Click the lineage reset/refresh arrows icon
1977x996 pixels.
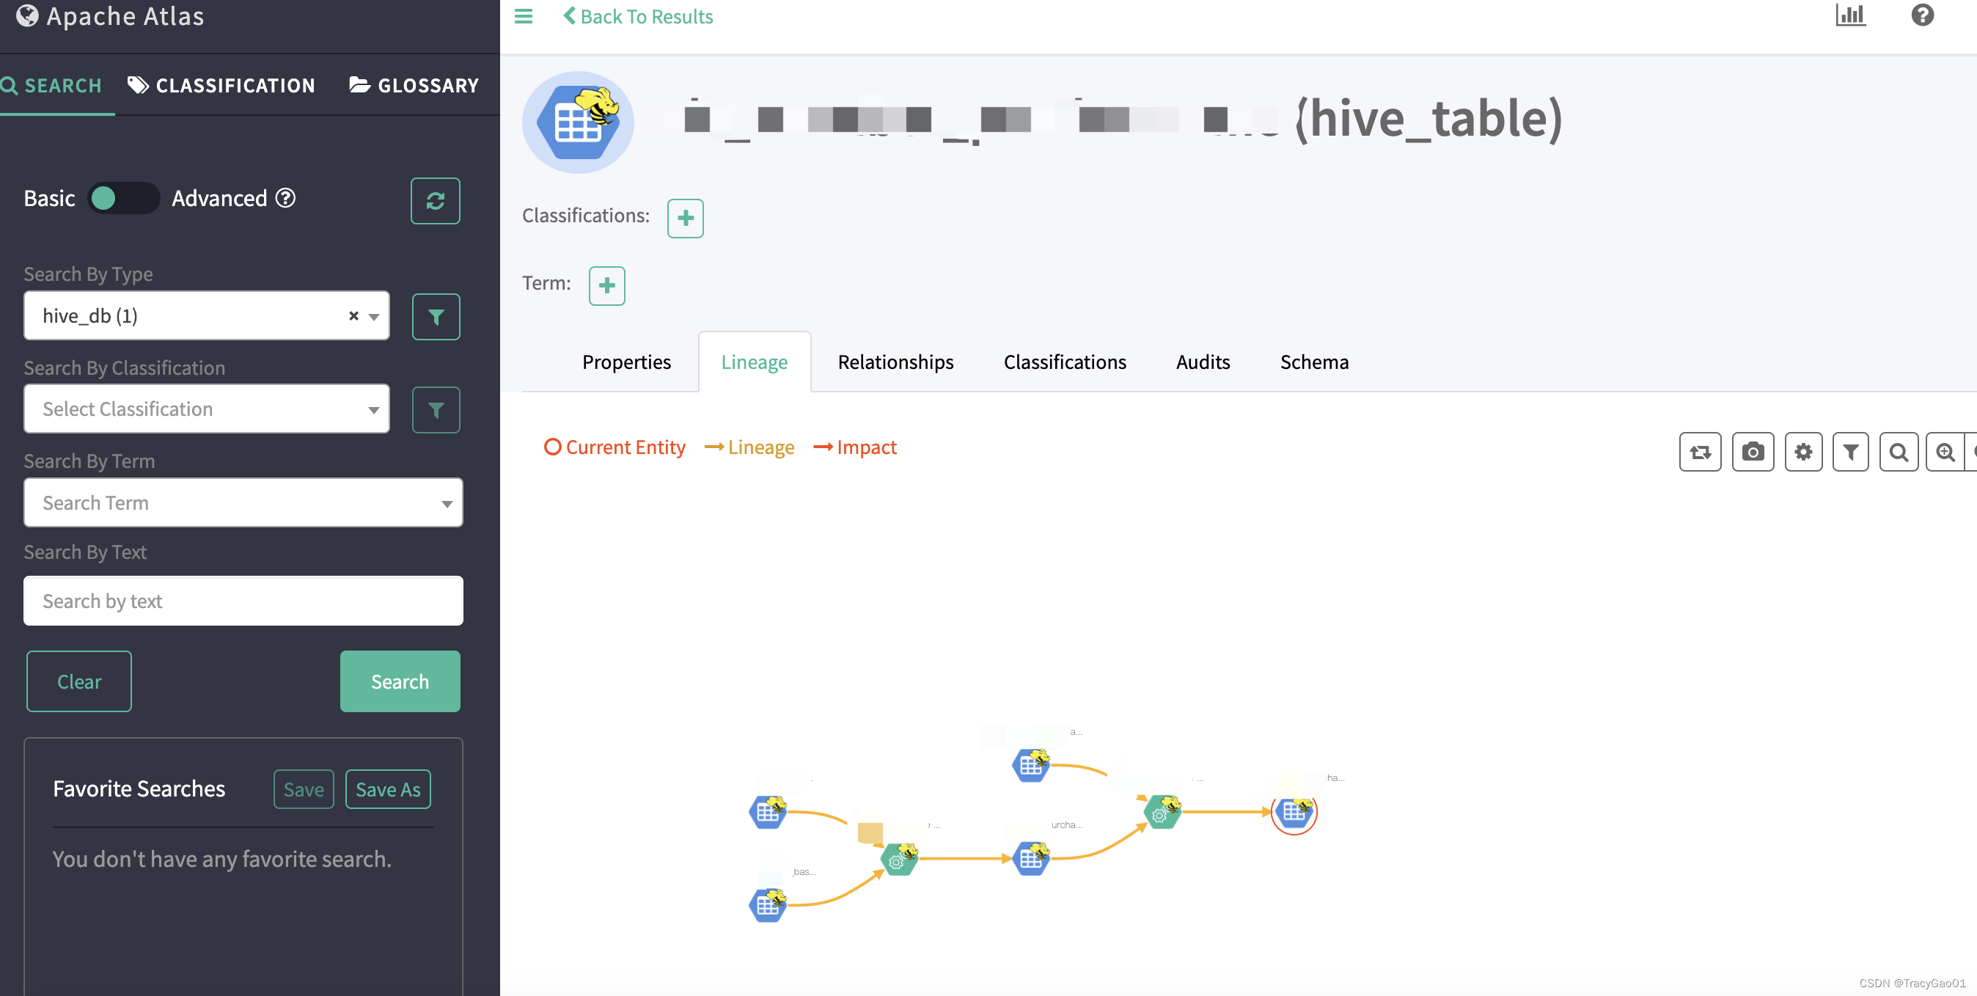click(1700, 451)
